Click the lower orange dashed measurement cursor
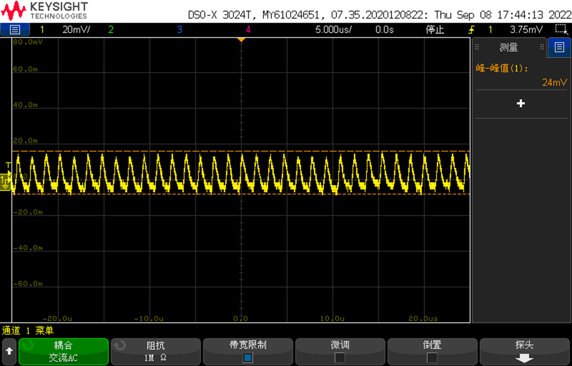 241,194
